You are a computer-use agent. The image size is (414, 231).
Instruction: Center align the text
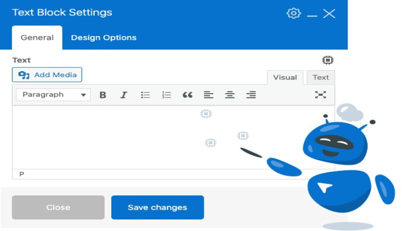click(x=230, y=95)
